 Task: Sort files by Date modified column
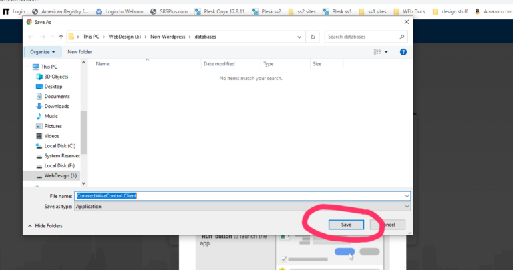[x=219, y=64]
